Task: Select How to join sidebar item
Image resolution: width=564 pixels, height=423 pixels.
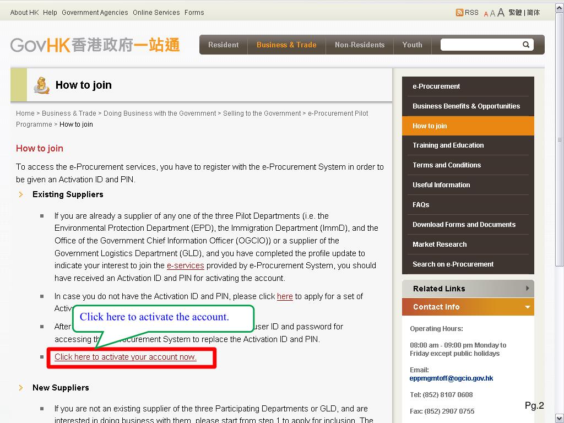Action: pos(468,126)
